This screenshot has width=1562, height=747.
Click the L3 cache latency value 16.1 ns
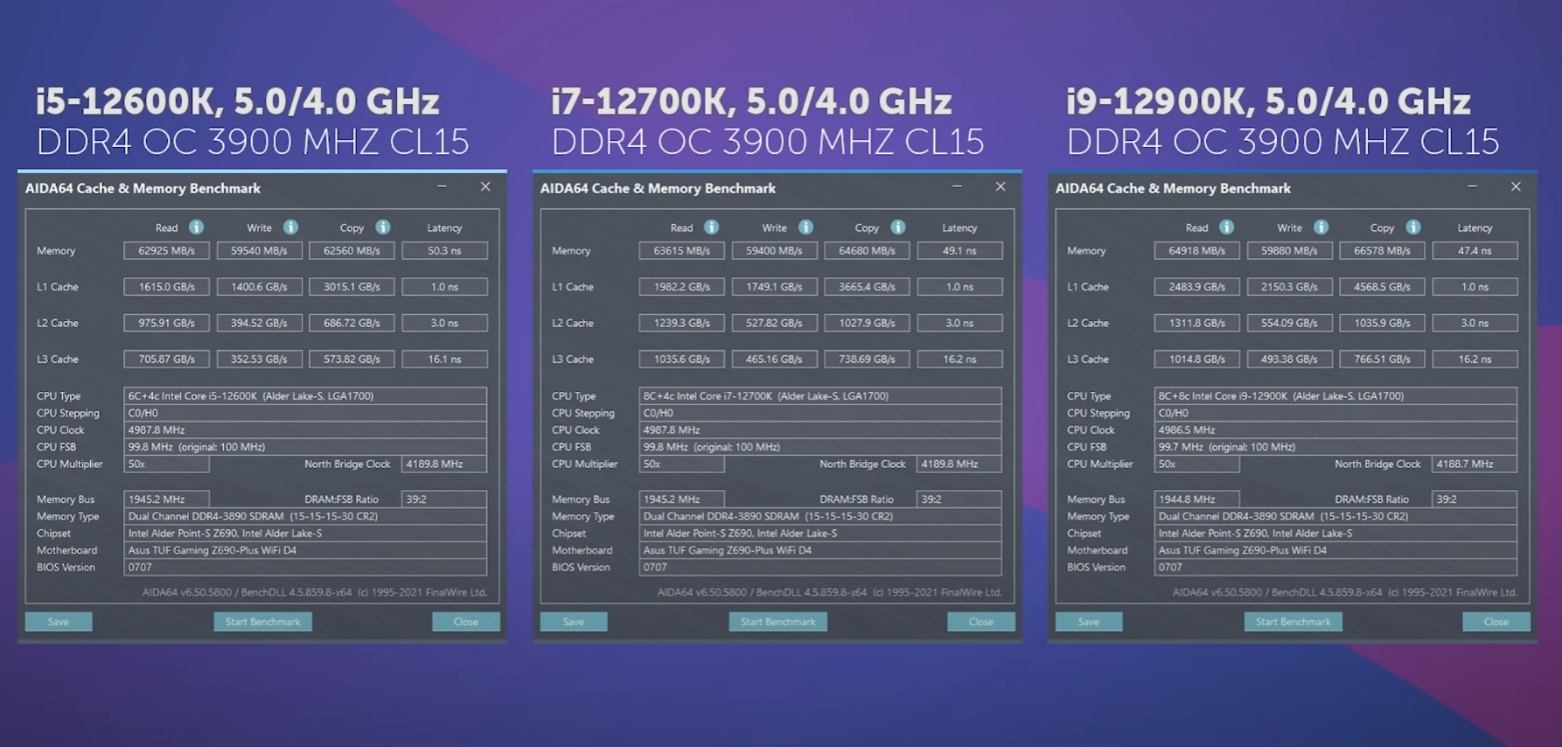click(x=444, y=360)
